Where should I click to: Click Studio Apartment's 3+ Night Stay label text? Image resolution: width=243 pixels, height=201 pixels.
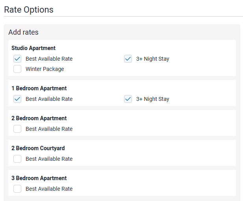coord(152,59)
